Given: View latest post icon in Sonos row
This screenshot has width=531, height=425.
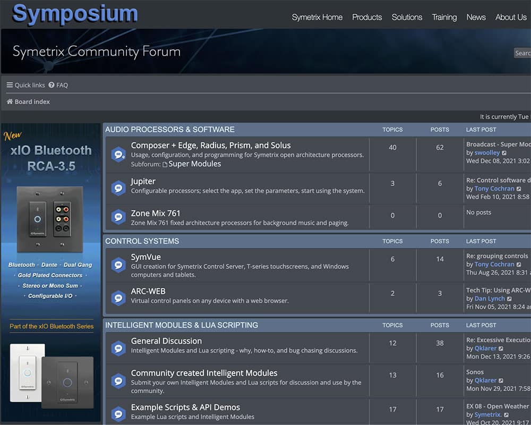Looking at the screenshot, I should point(501,380).
